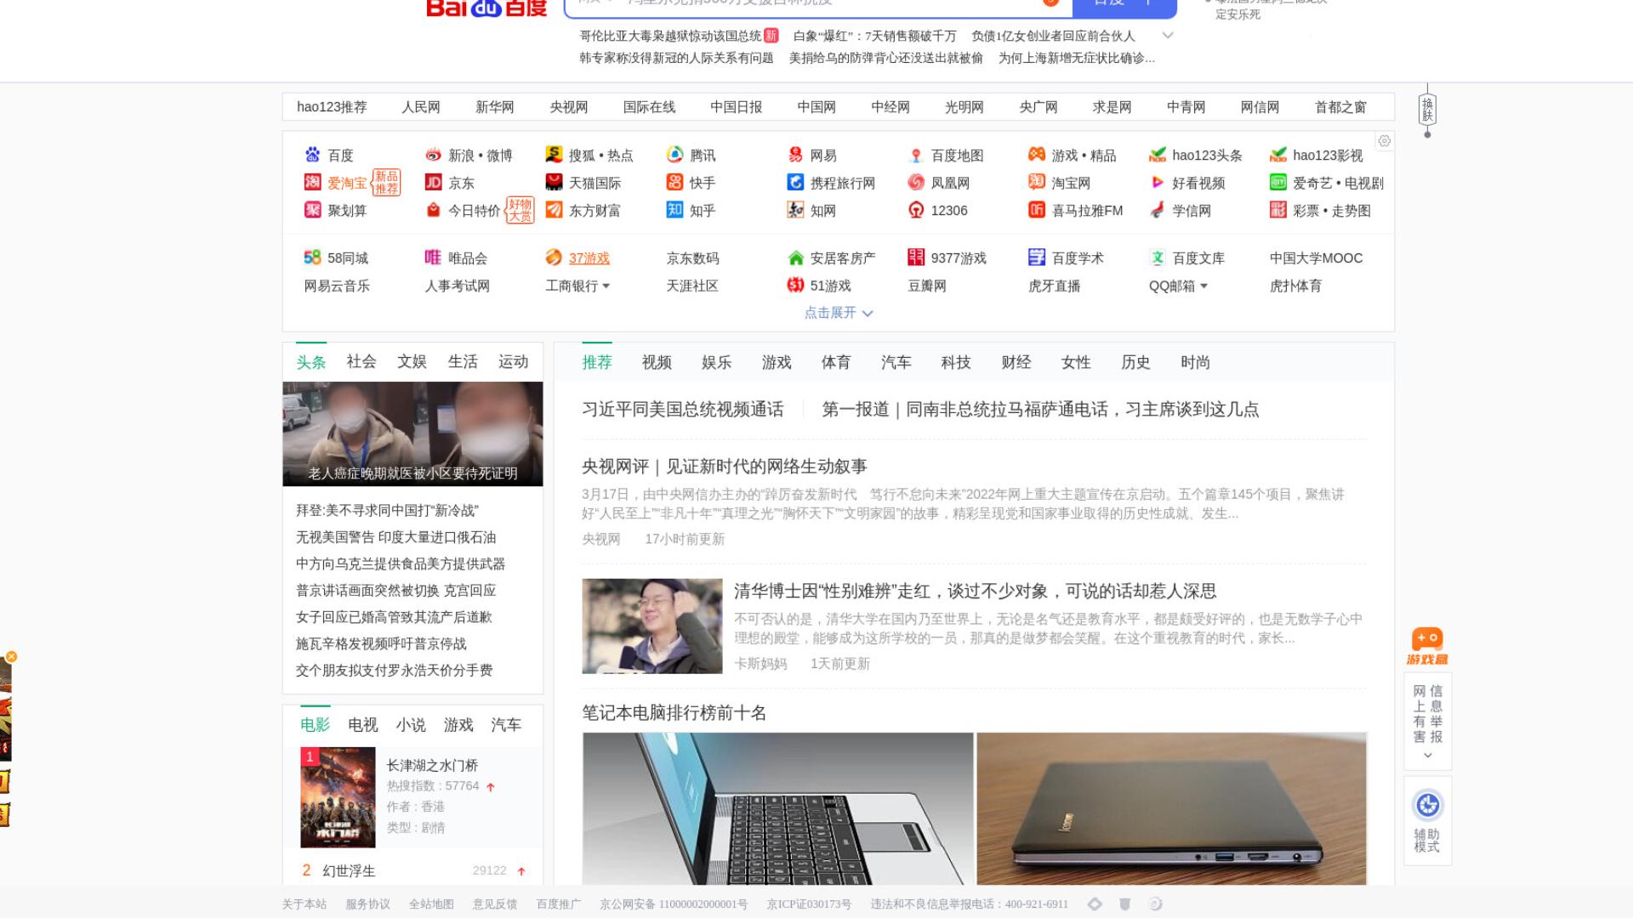Screen dimensions: 1633x918
Task: Expand the 网上有害信息举报 panel arrow
Action: click(x=1428, y=756)
